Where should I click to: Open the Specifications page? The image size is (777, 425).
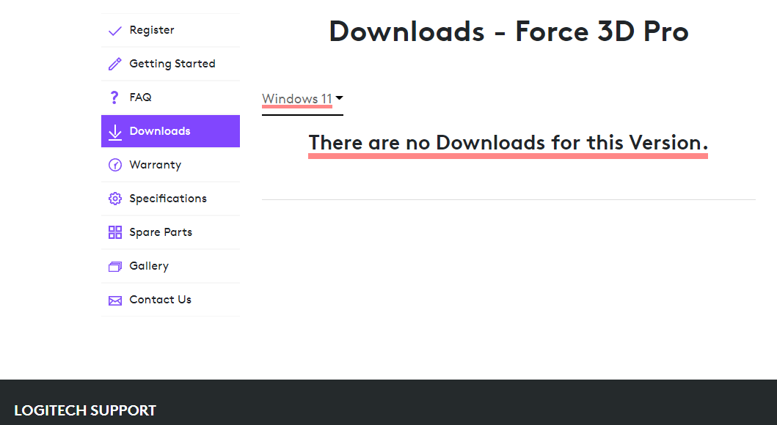[x=170, y=199]
